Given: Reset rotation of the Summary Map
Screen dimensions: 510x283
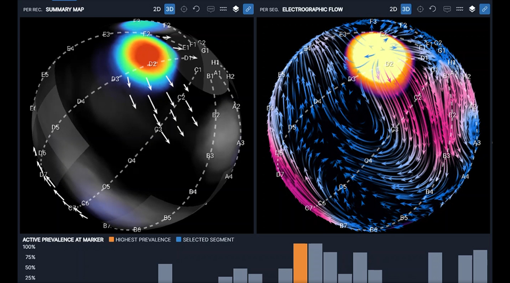Looking at the screenshot, I should (196, 9).
